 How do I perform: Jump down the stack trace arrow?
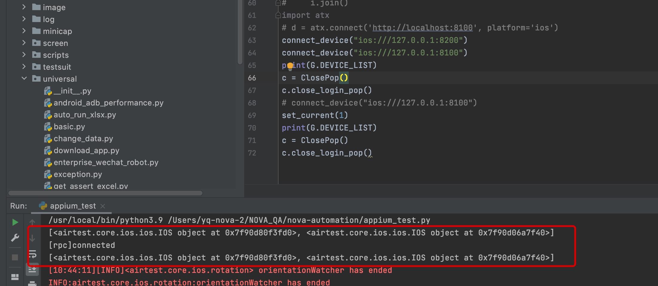click(x=32, y=238)
